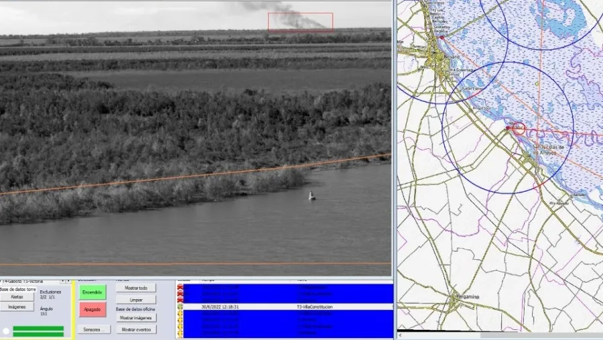Open the Alertas tower database
Image resolution: width=603 pixels, height=340 pixels.
[17, 296]
